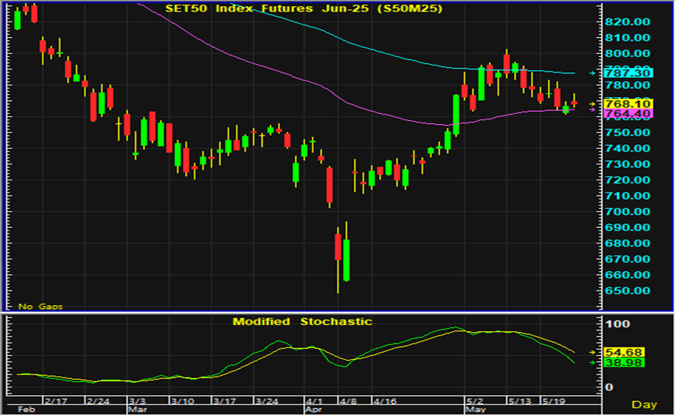
Task: Click the yellow arrow beside the 768.10 label
Action: pyautogui.click(x=592, y=104)
